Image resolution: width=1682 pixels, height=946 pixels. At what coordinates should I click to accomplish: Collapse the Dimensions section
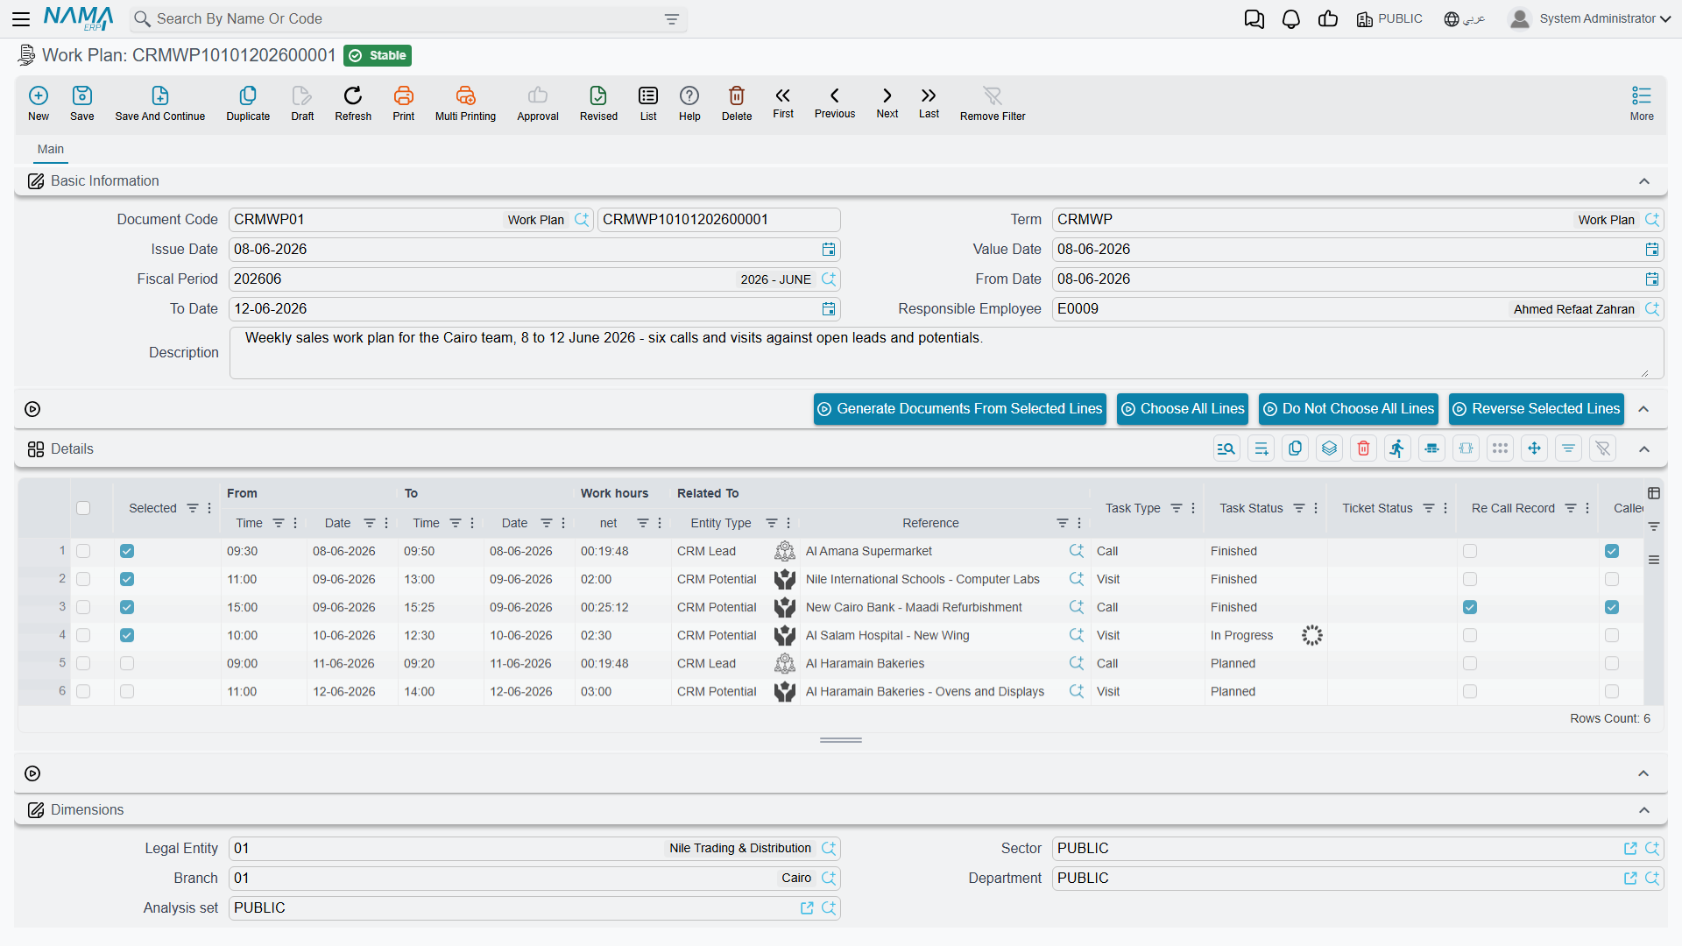(x=1644, y=810)
